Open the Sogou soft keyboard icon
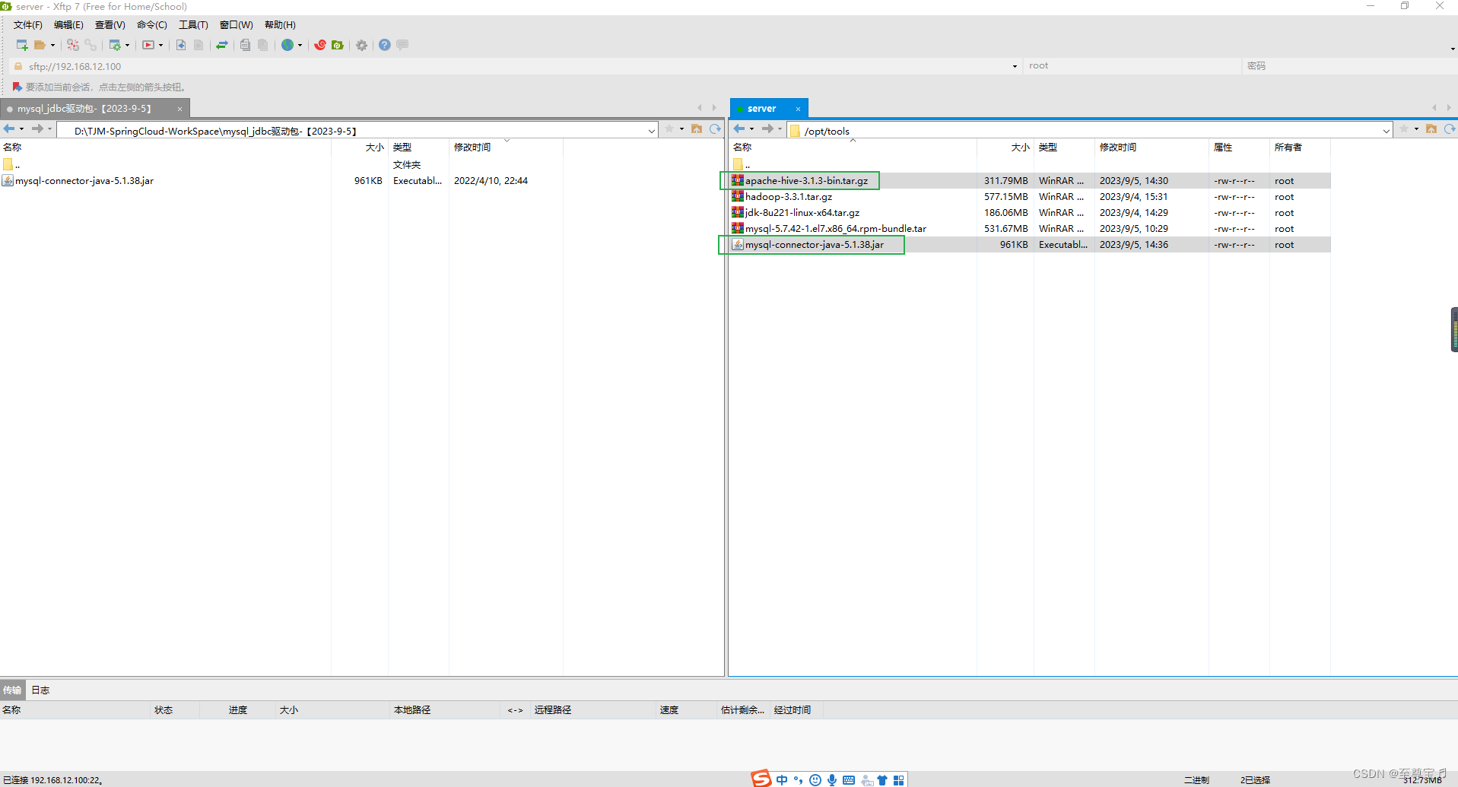Image resolution: width=1458 pixels, height=787 pixels. pos(849,780)
